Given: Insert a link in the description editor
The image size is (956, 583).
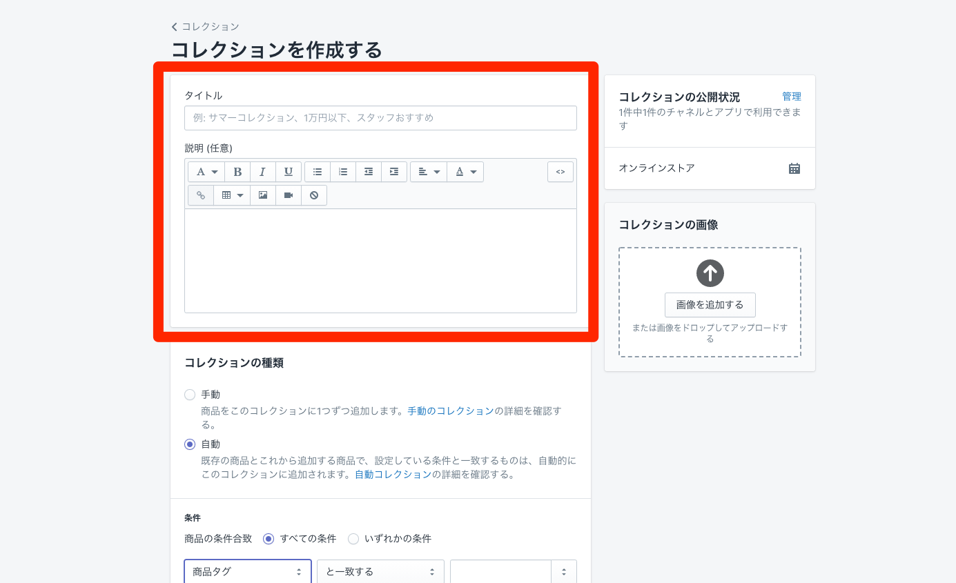Looking at the screenshot, I should tap(201, 195).
